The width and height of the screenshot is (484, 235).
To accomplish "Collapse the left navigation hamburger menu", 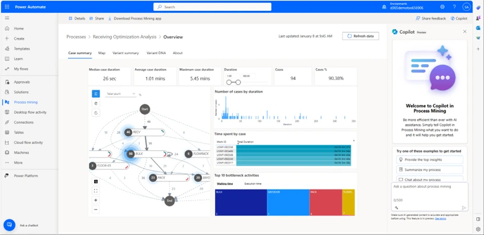I will click(x=7, y=18).
